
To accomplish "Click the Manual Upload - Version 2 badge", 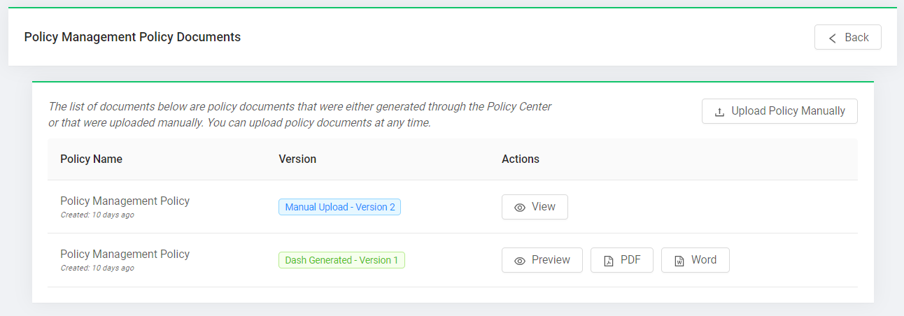I will coord(339,207).
